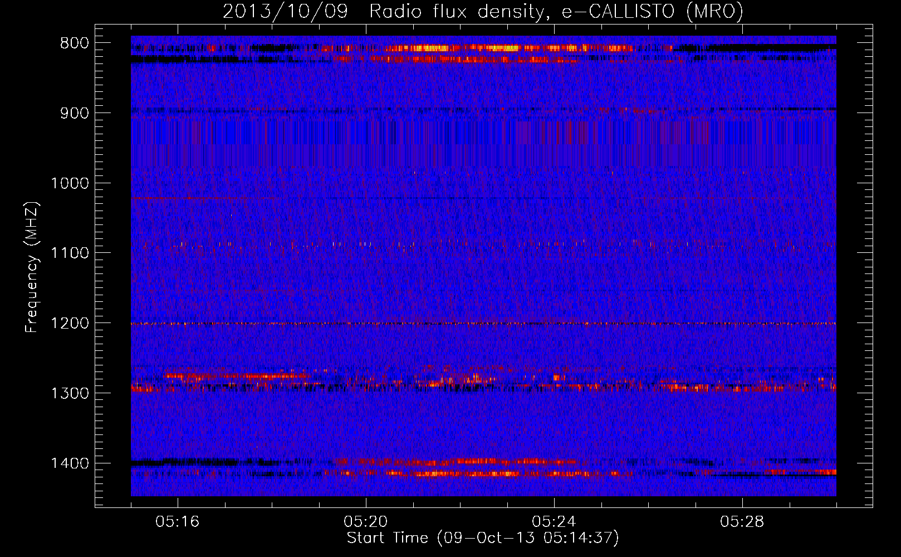Viewport: 901px width, 557px height.
Task: Click the '05:28' time axis label
Action: coord(742,522)
